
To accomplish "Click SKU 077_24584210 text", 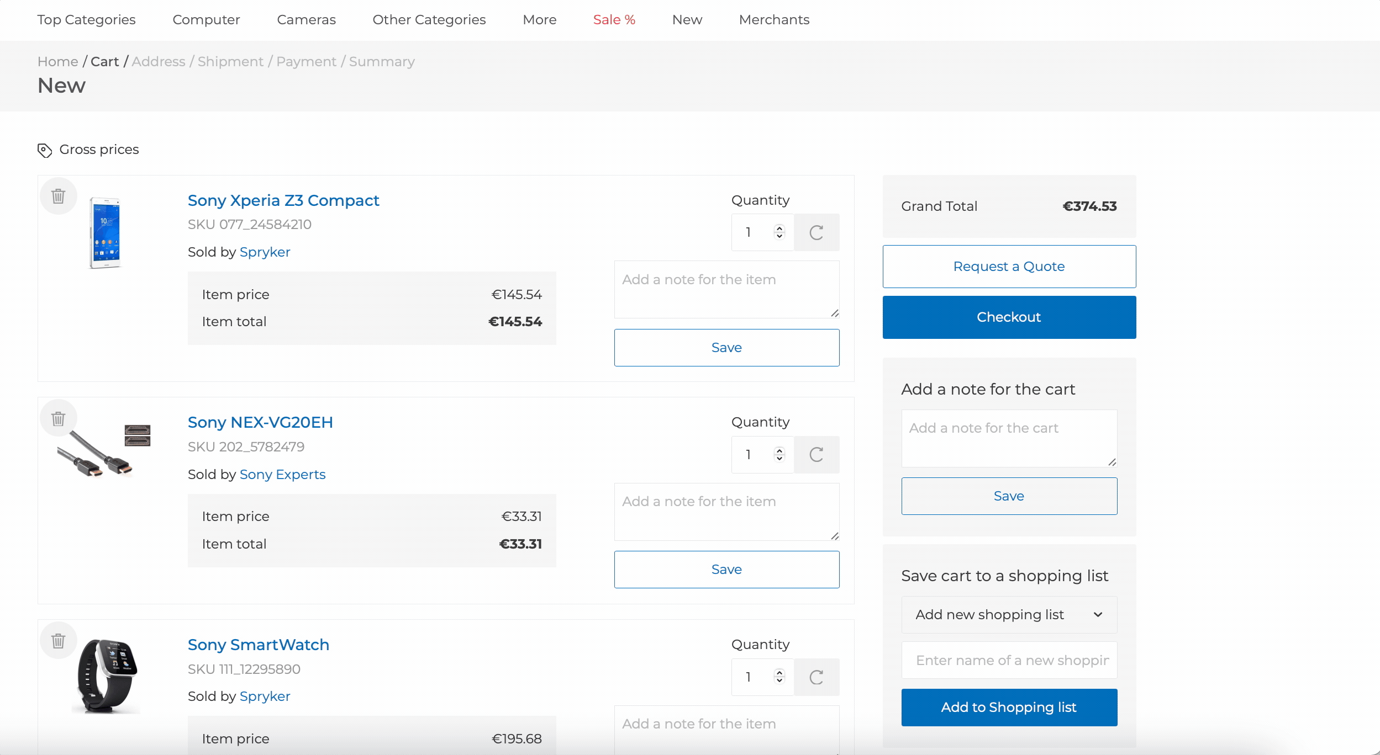I will tap(250, 225).
